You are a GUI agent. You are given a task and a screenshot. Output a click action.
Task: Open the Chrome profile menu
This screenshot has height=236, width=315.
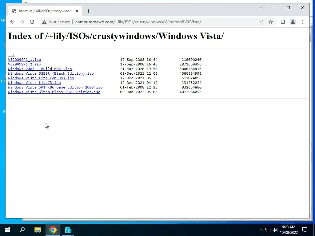pyautogui.click(x=293, y=22)
